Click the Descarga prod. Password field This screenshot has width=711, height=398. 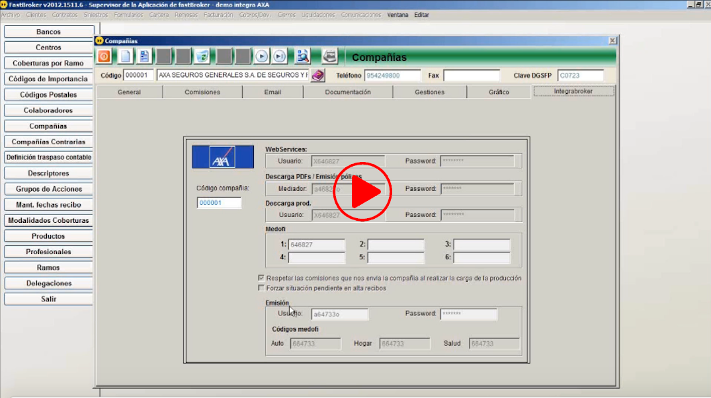tap(478, 215)
